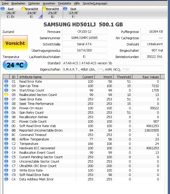This screenshot has width=170, height=194.
Task: Click the status icon for Soft Read Error Rate stab
Action: (6, 126)
